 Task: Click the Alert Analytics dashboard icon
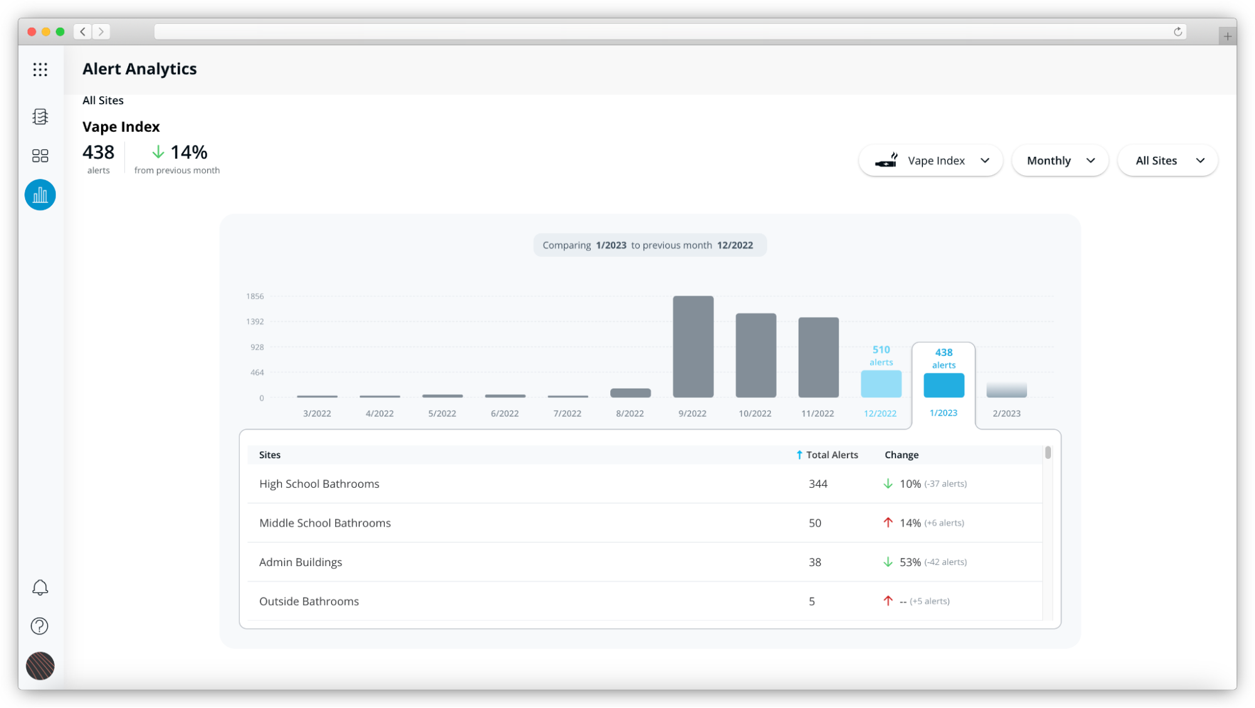pyautogui.click(x=40, y=194)
